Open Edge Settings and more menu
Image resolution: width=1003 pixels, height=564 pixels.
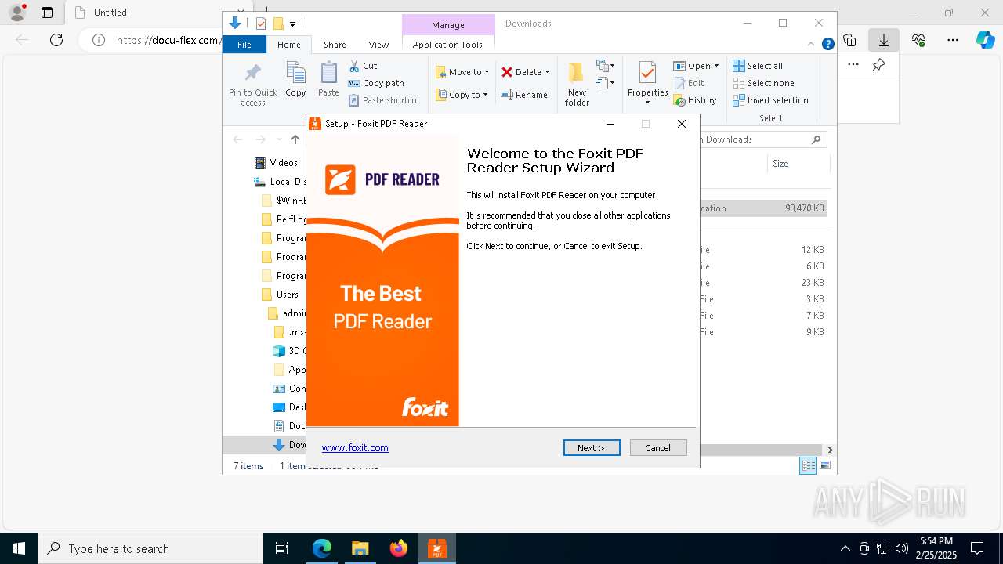click(953, 40)
